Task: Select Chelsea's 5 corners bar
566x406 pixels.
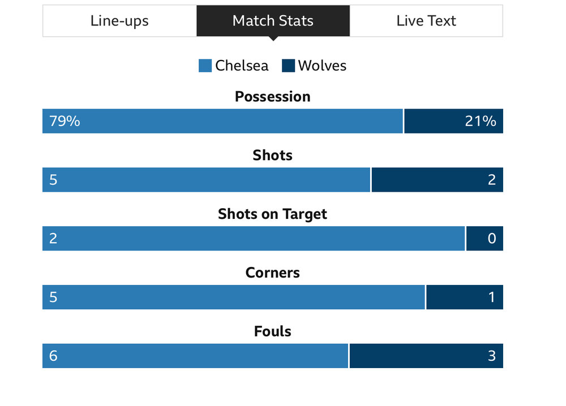Action: [x=234, y=297]
